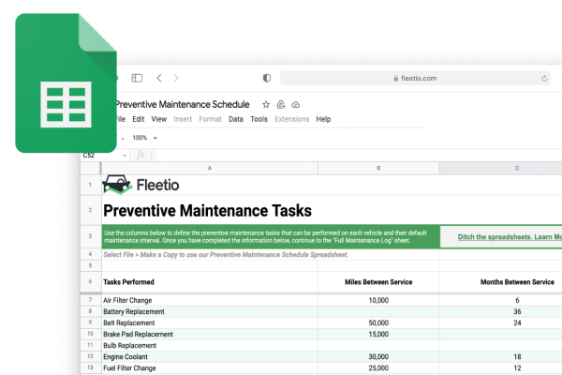Click the 15,000 miles cell
The height and width of the screenshot is (375, 562).
click(378, 334)
